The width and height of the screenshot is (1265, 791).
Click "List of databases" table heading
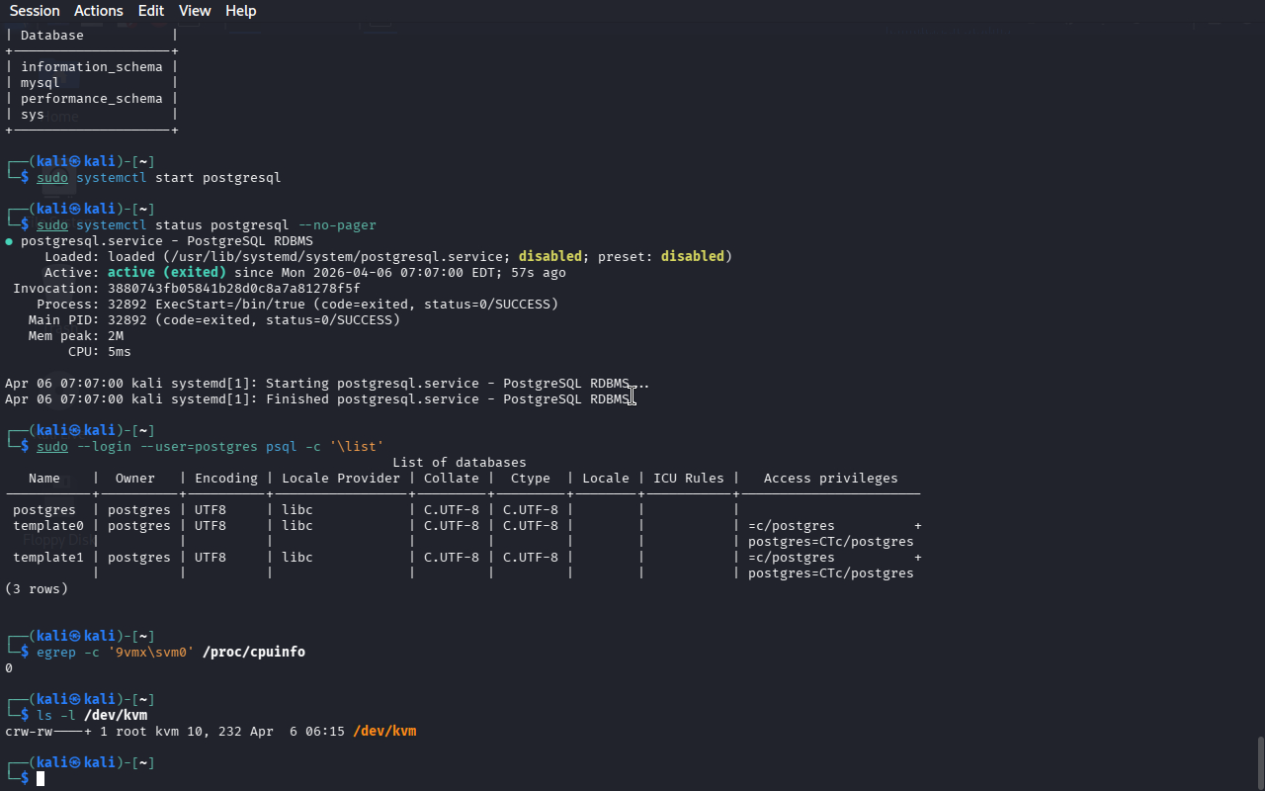pyautogui.click(x=459, y=463)
